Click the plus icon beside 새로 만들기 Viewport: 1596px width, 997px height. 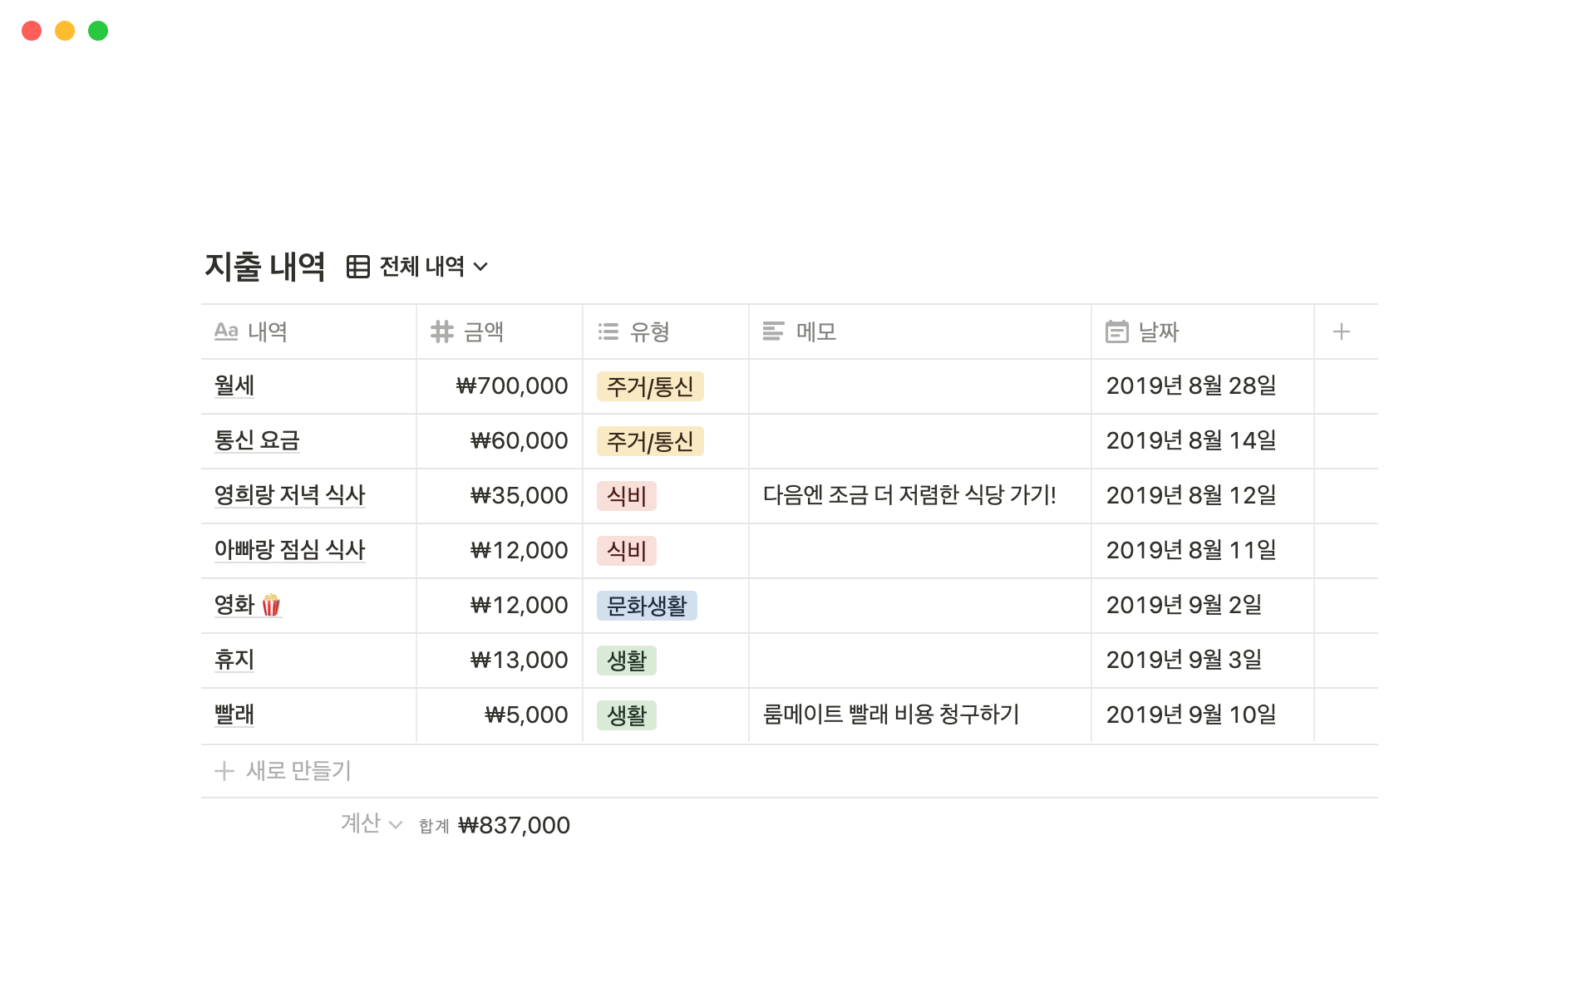click(223, 771)
